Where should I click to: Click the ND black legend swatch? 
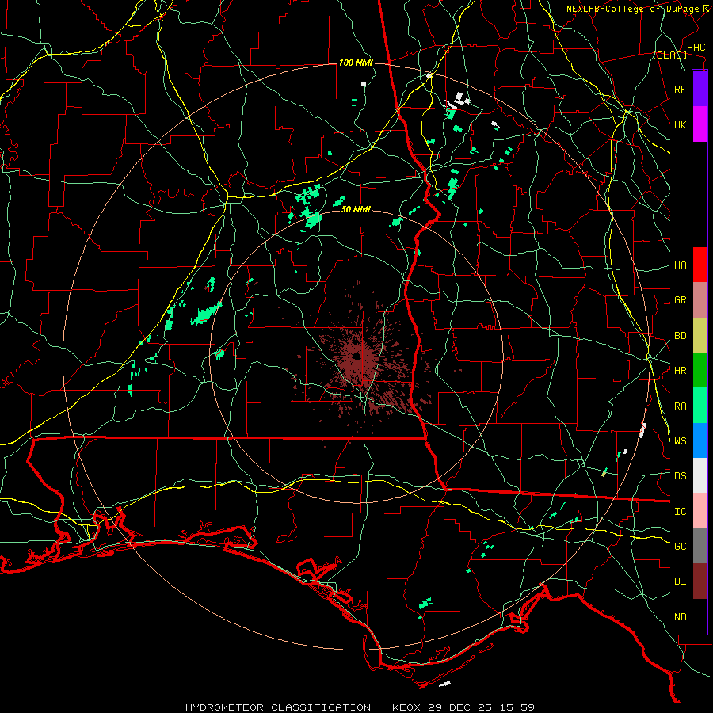tap(700, 616)
